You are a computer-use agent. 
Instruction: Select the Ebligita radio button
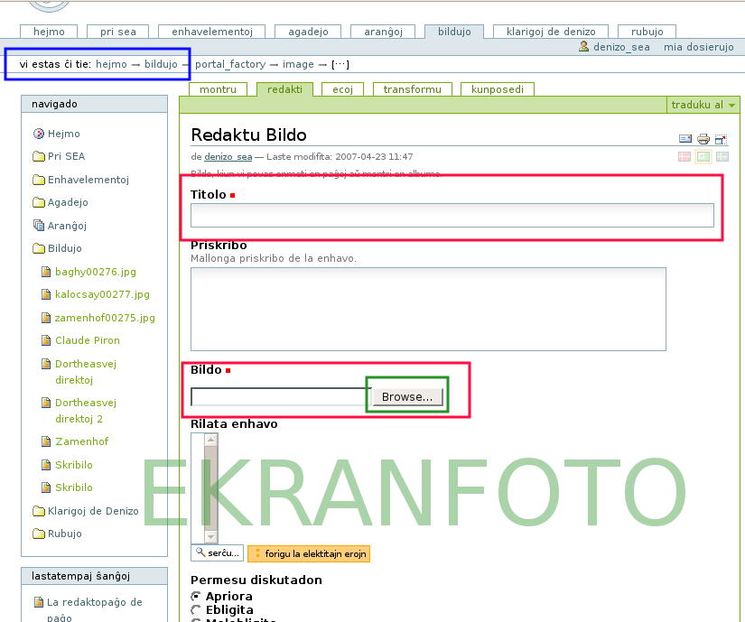point(196,610)
